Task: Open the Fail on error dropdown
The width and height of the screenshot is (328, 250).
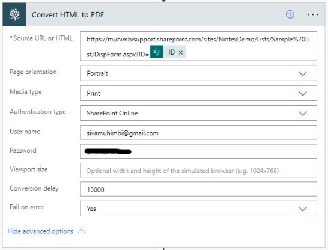Action: click(x=198, y=209)
